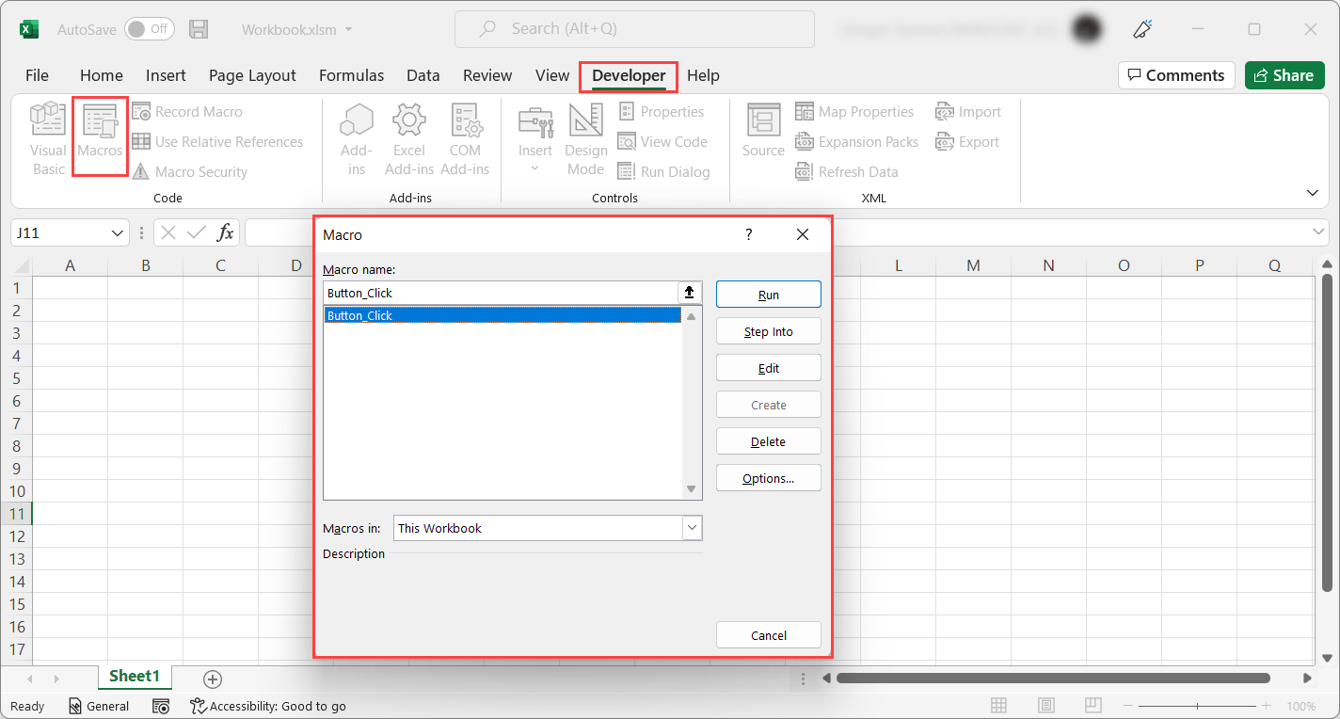1340x719 pixels.
Task: Open the Visual Basic editor
Action: tap(47, 139)
